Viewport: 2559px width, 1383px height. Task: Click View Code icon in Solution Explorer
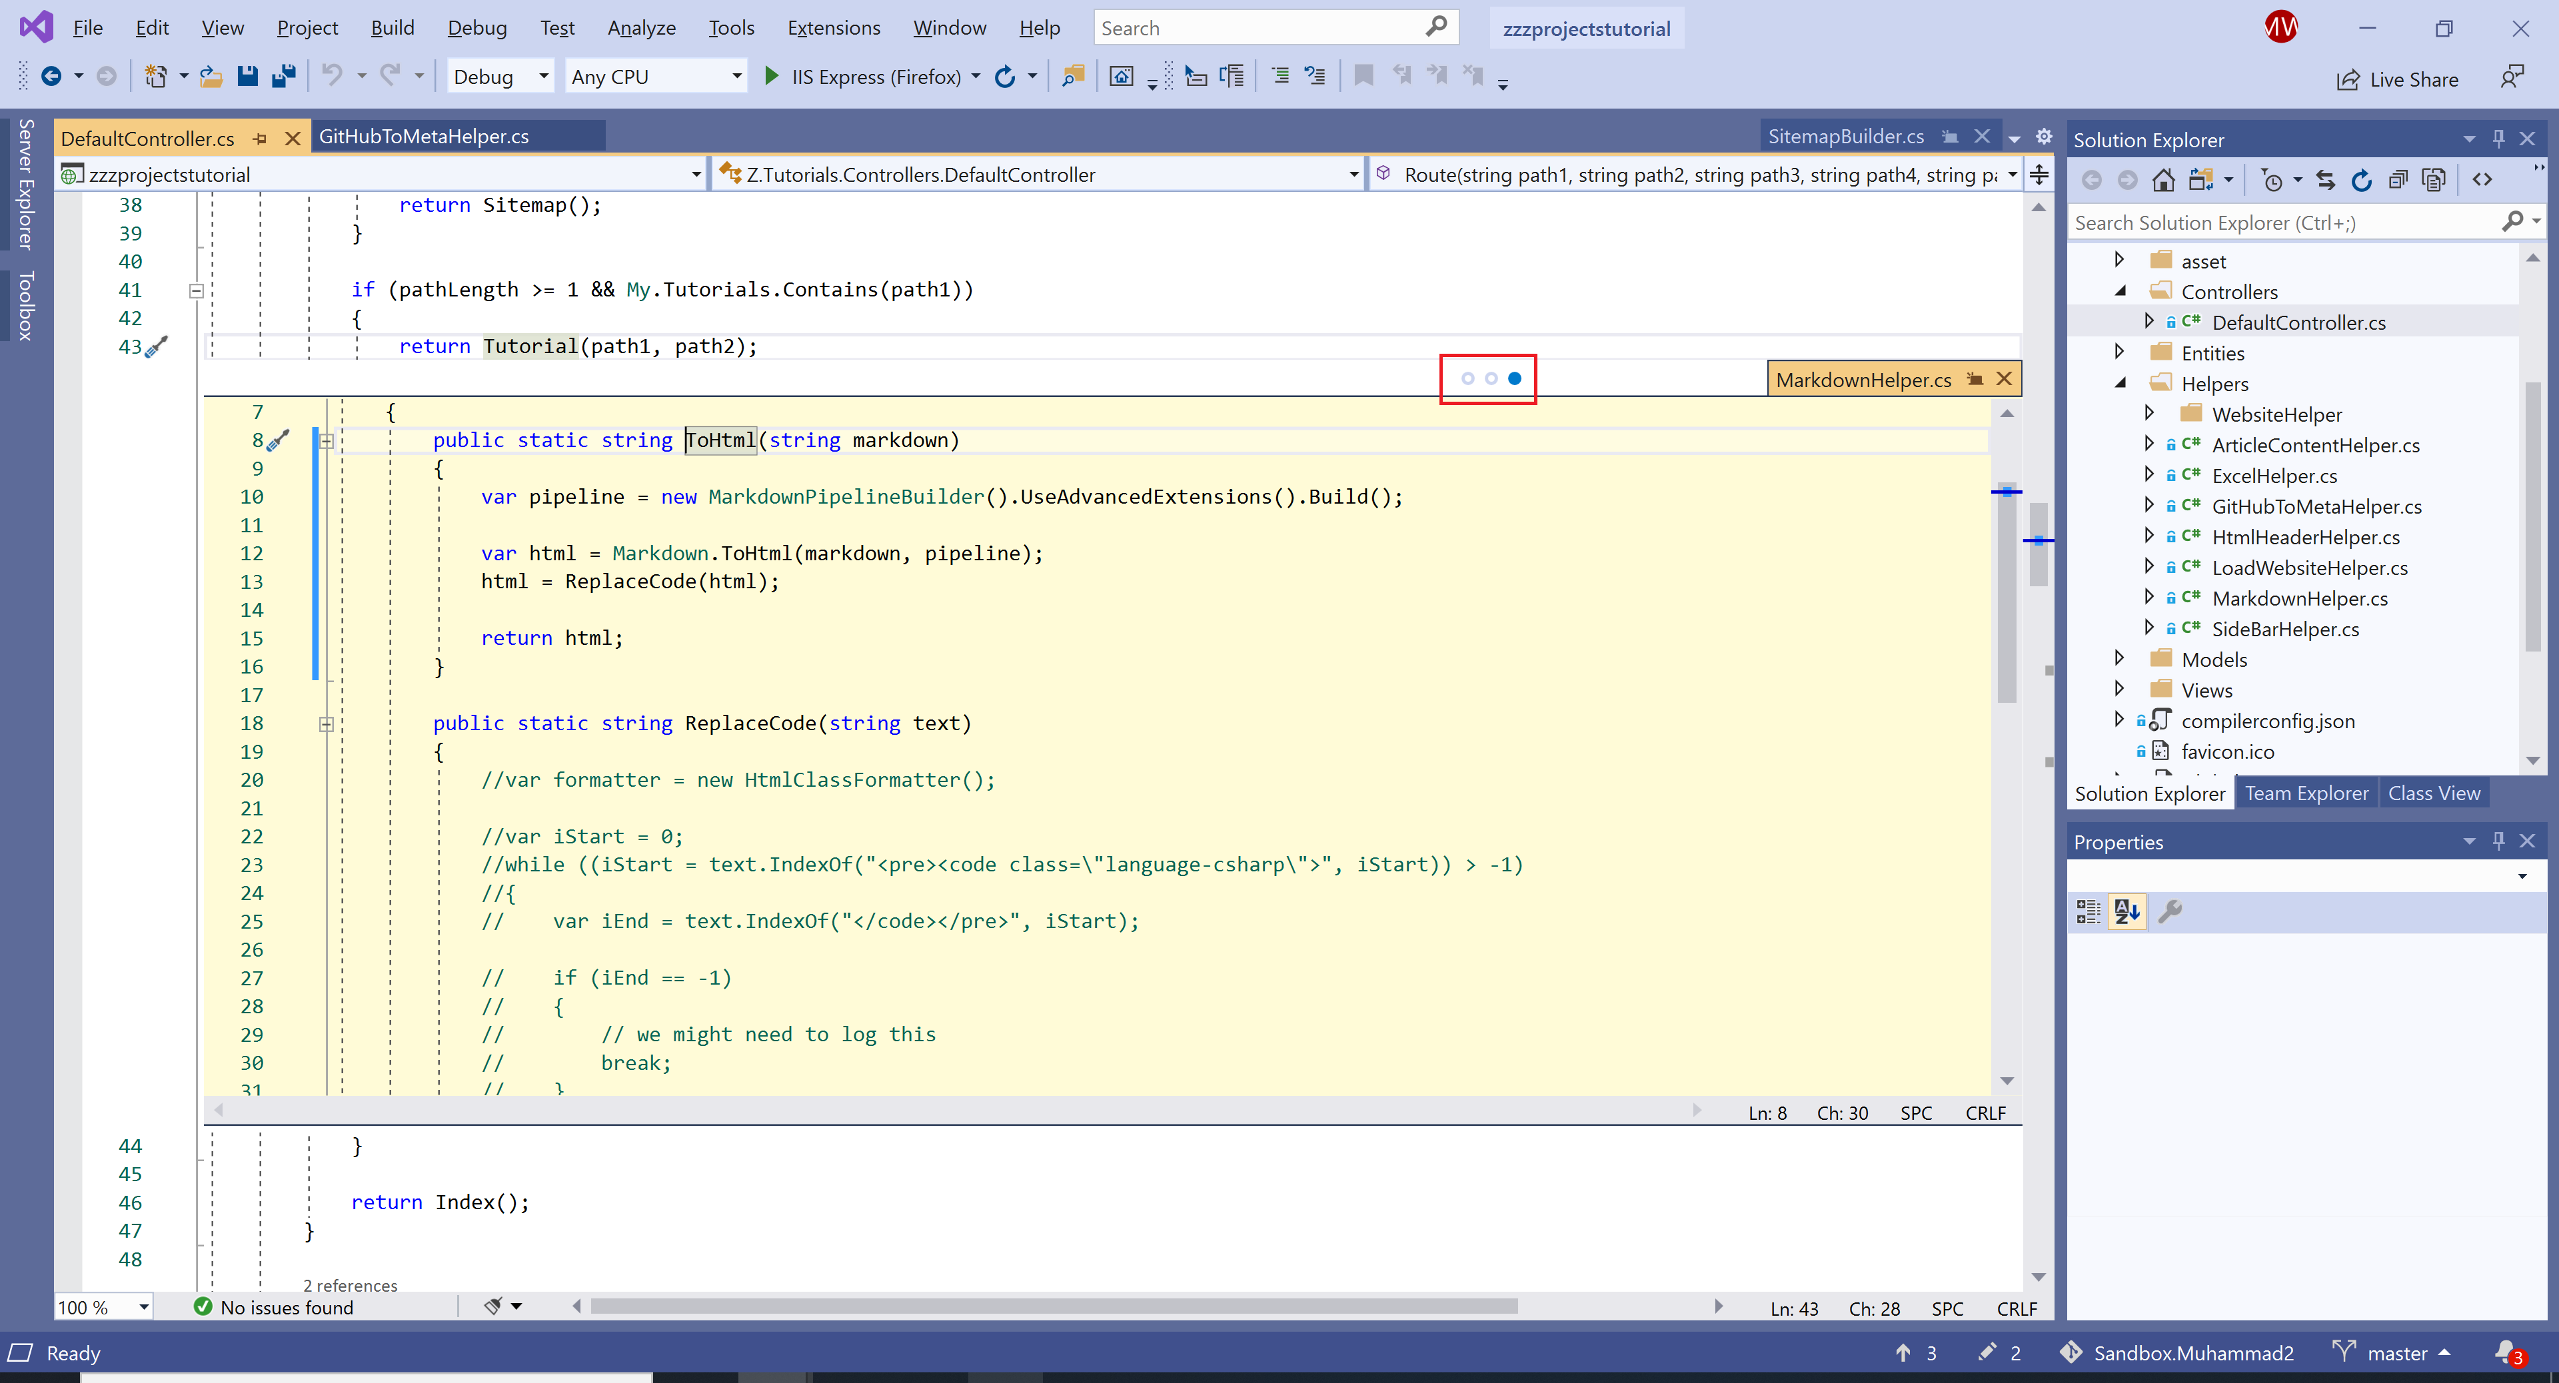[x=2482, y=180]
